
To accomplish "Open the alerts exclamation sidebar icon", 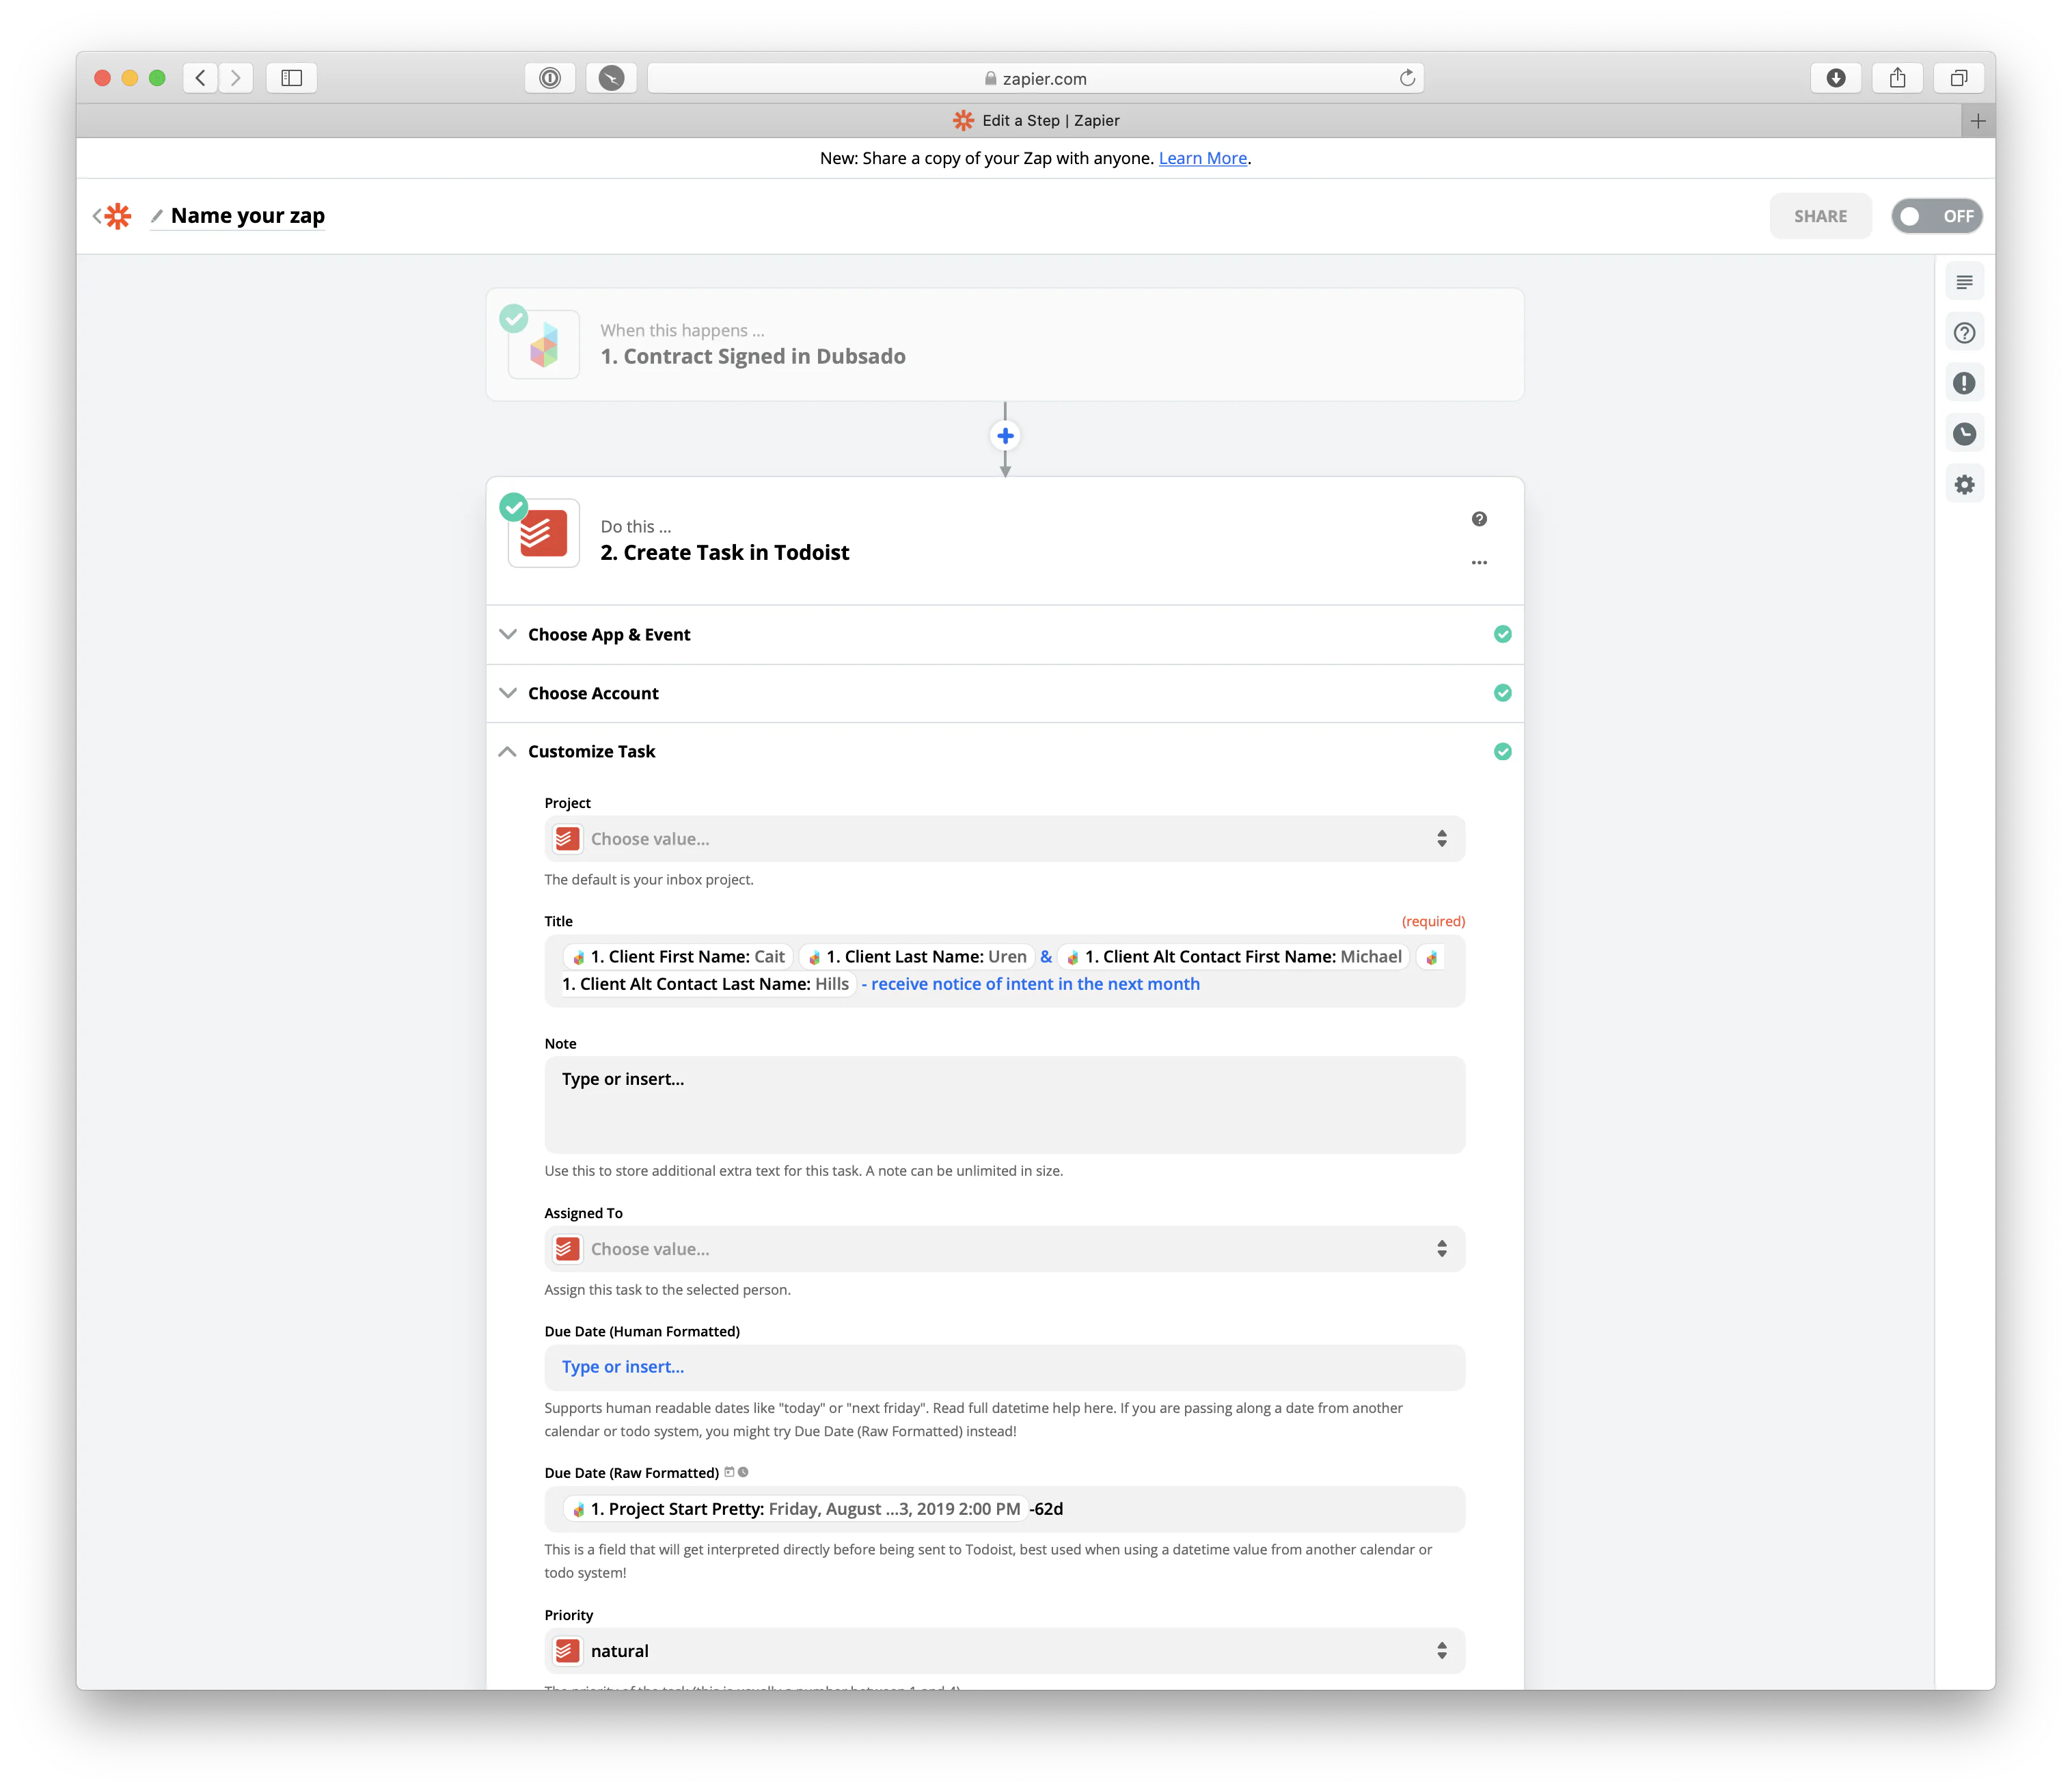I will pyautogui.click(x=1964, y=383).
